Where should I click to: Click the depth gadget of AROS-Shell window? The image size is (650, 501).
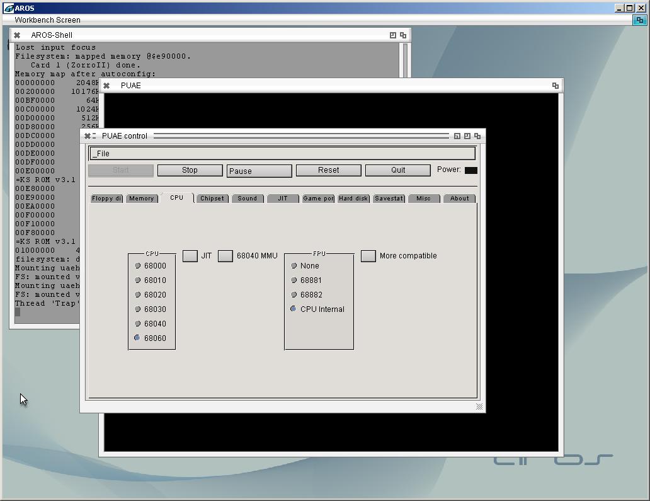(403, 35)
